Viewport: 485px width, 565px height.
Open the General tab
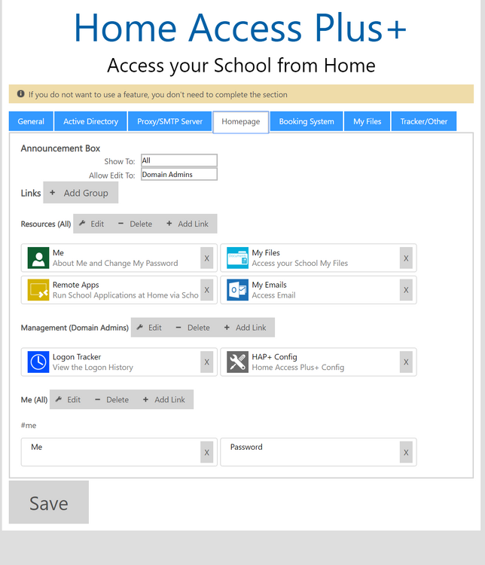[31, 121]
